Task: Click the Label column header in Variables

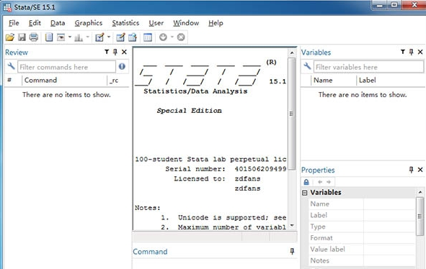Action: click(391, 81)
